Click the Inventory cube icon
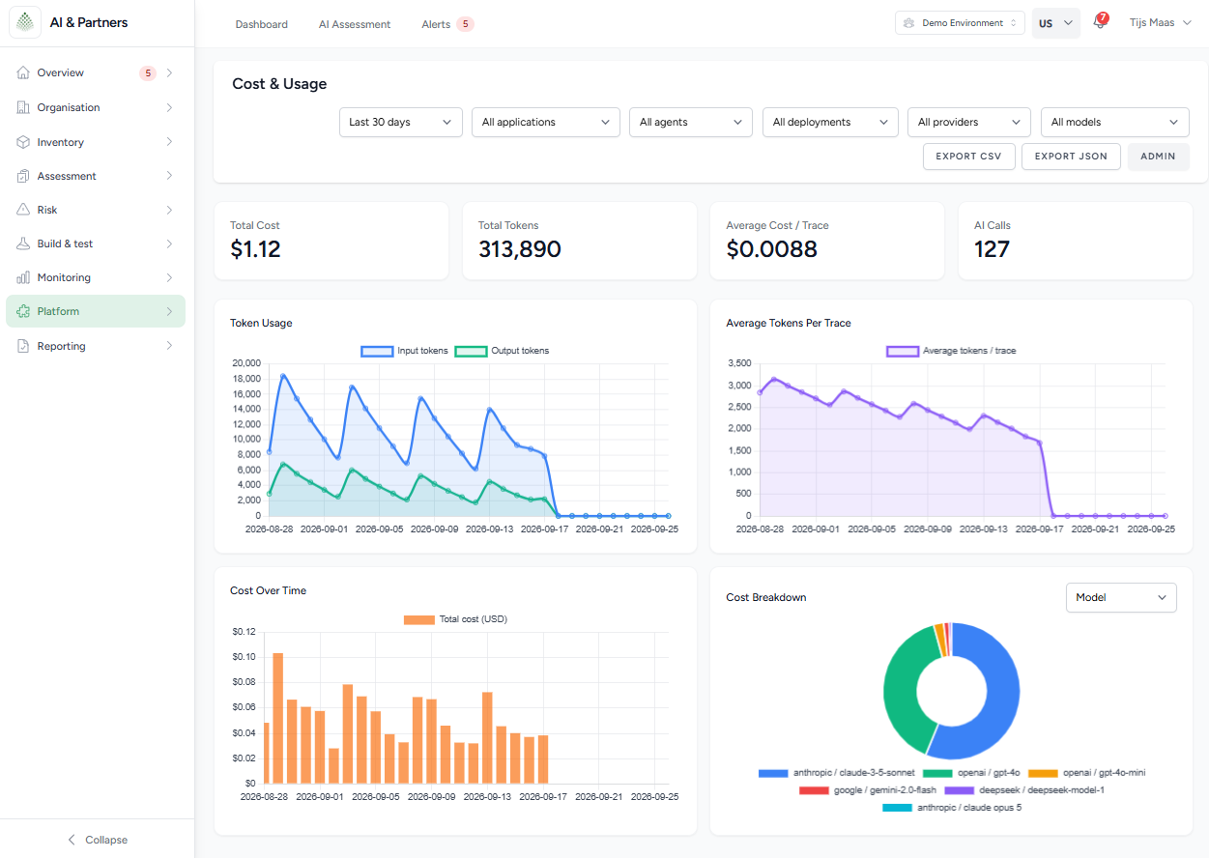1209x858 pixels. point(23,142)
